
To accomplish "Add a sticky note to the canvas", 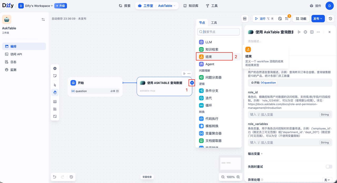I will click(55, 76).
